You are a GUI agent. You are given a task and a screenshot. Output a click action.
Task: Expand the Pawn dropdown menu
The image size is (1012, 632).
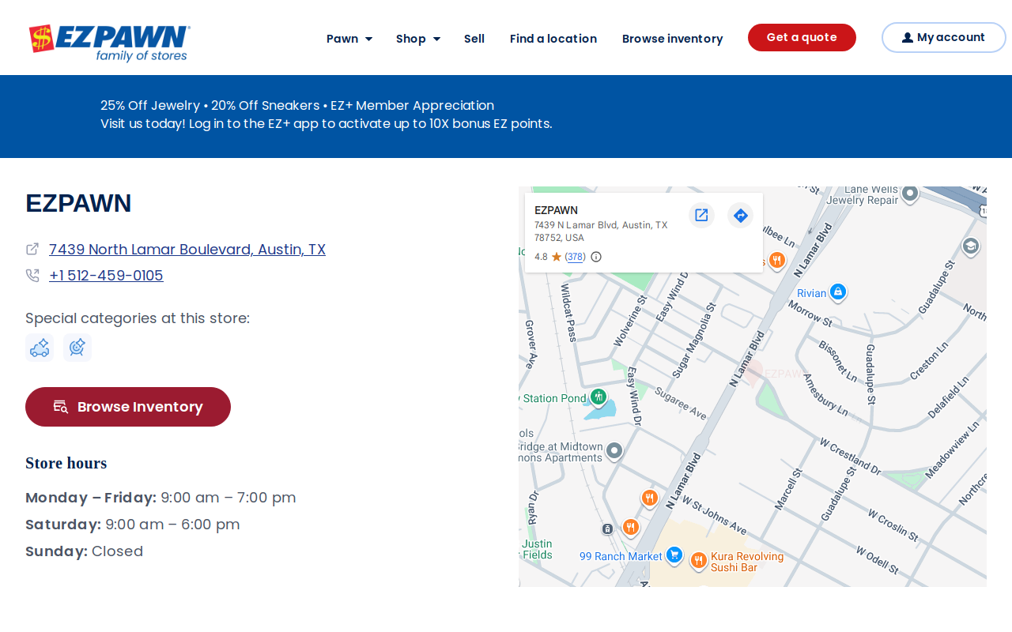(349, 39)
